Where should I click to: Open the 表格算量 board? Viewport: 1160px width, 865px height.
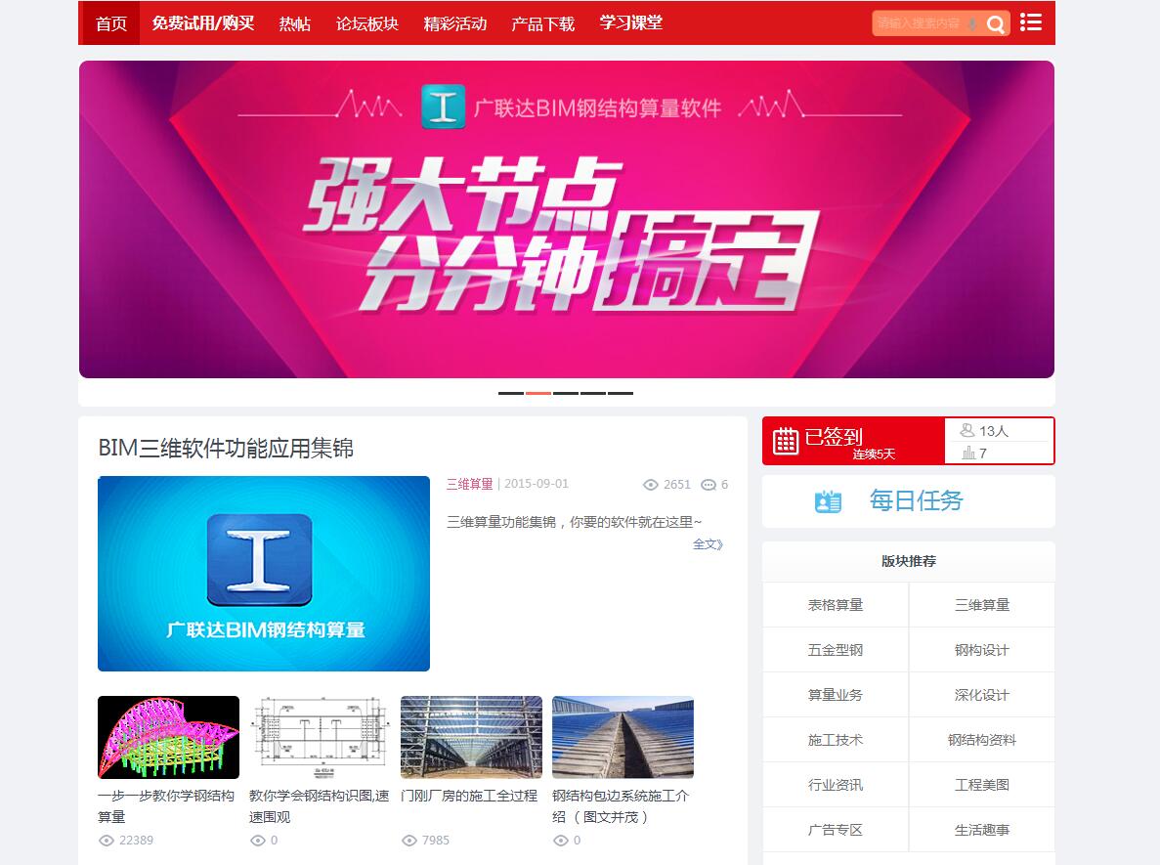[836, 605]
